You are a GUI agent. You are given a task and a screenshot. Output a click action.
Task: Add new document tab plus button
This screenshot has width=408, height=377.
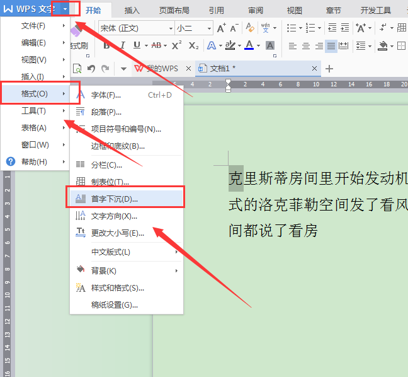[x=329, y=69]
